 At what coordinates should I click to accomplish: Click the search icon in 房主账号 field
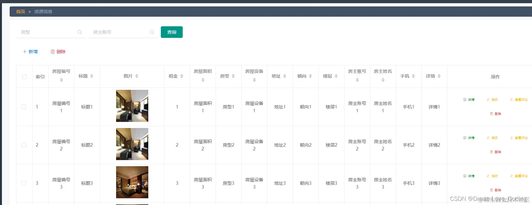pyautogui.click(x=152, y=32)
